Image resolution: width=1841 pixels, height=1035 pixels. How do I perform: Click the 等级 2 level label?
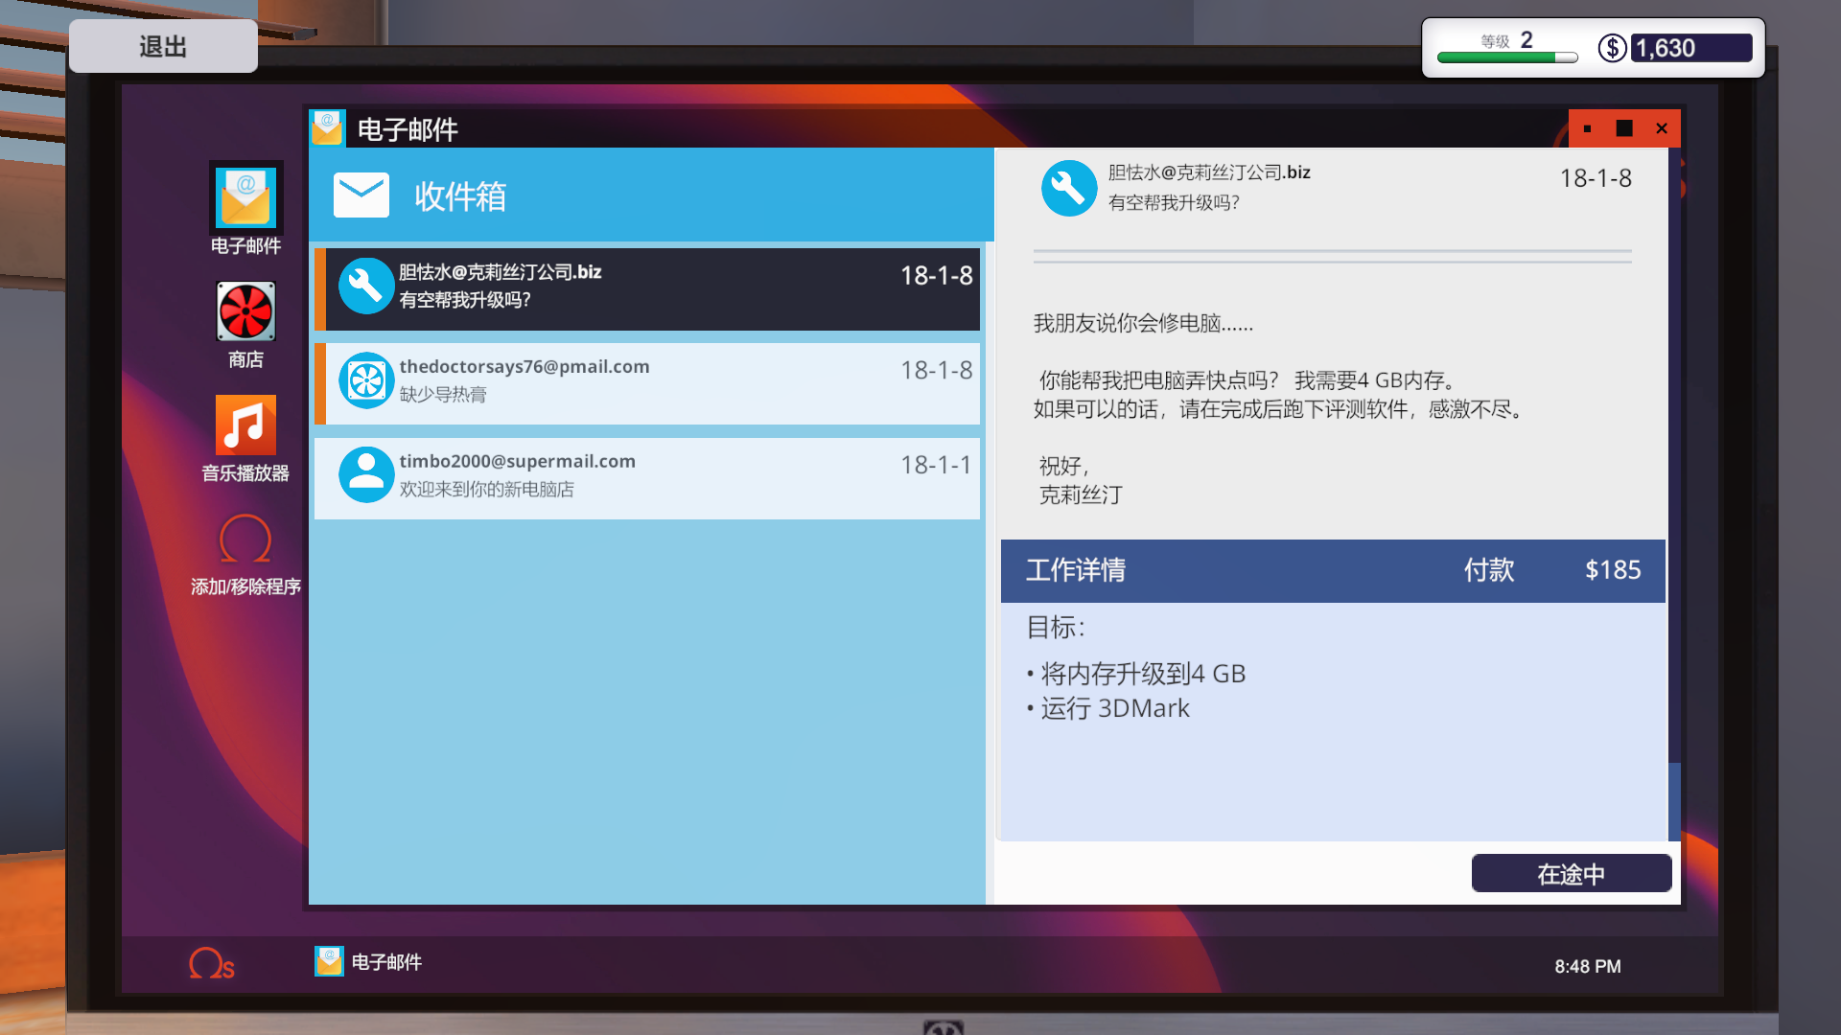[x=1507, y=40]
